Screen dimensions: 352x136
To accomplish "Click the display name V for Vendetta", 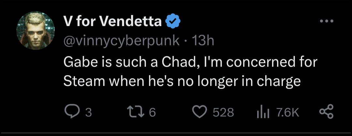I will [112, 22].
